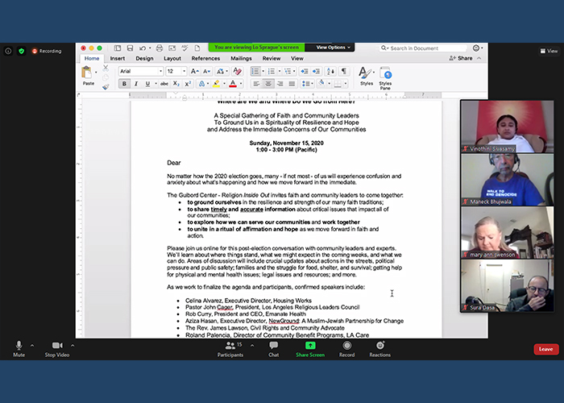
Task: Apply Subscript formatting
Action: tap(176, 84)
